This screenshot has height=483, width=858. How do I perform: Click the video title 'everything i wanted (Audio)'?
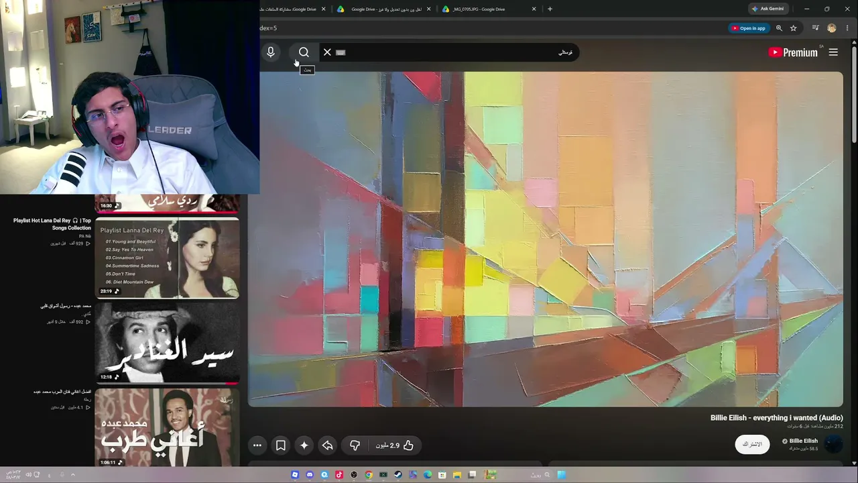pos(777,418)
